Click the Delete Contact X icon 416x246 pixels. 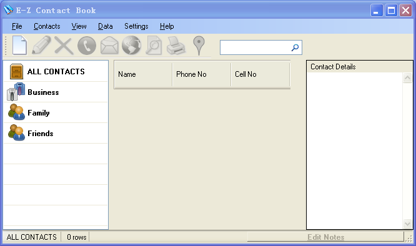[64, 46]
